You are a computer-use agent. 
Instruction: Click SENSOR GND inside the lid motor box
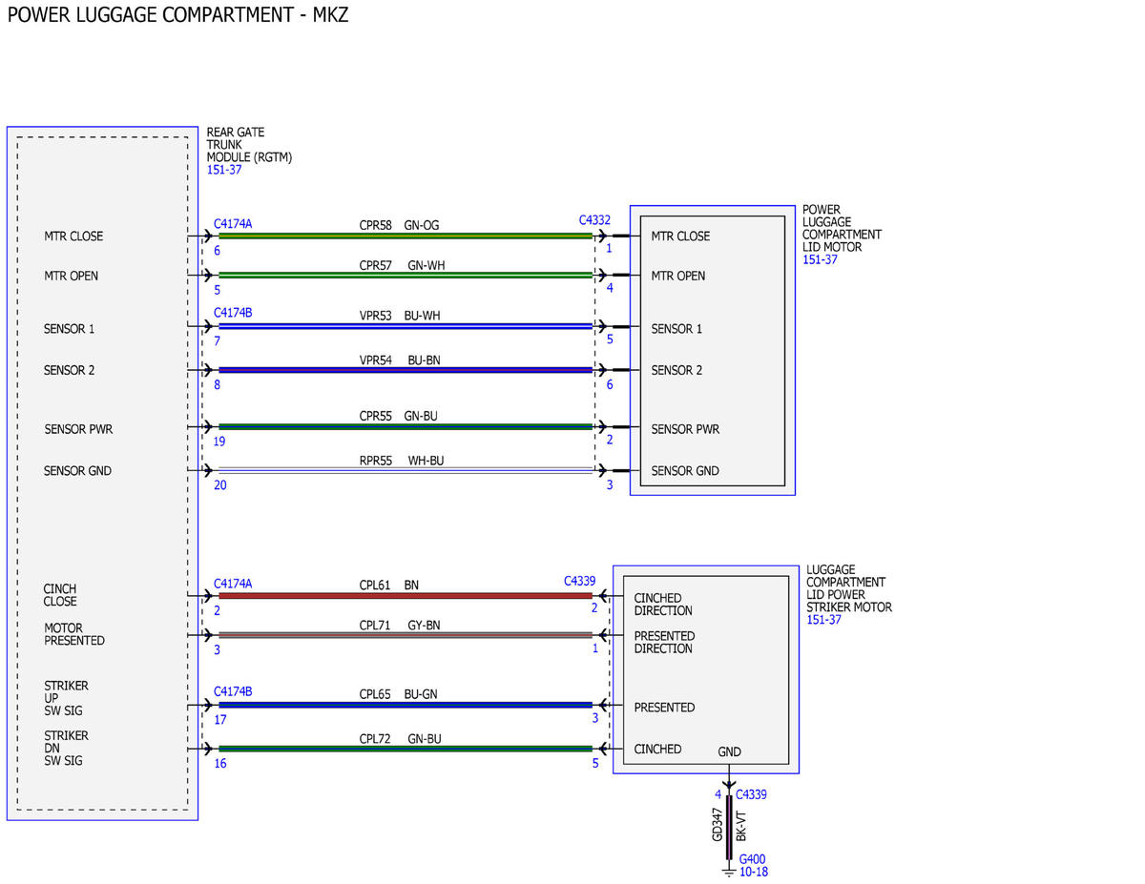pos(685,471)
